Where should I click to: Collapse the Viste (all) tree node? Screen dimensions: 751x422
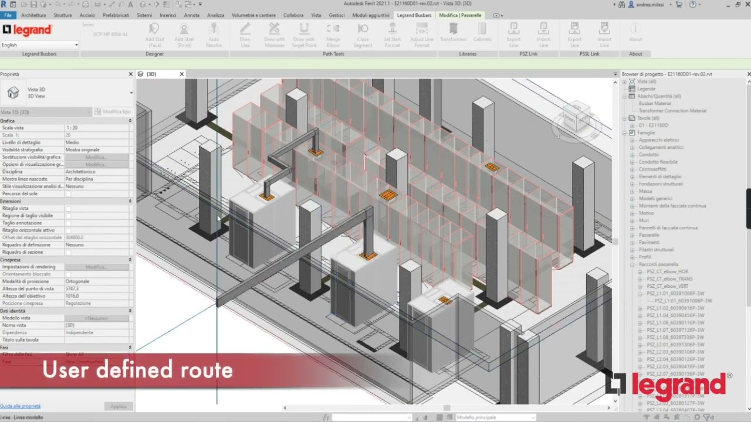625,81
